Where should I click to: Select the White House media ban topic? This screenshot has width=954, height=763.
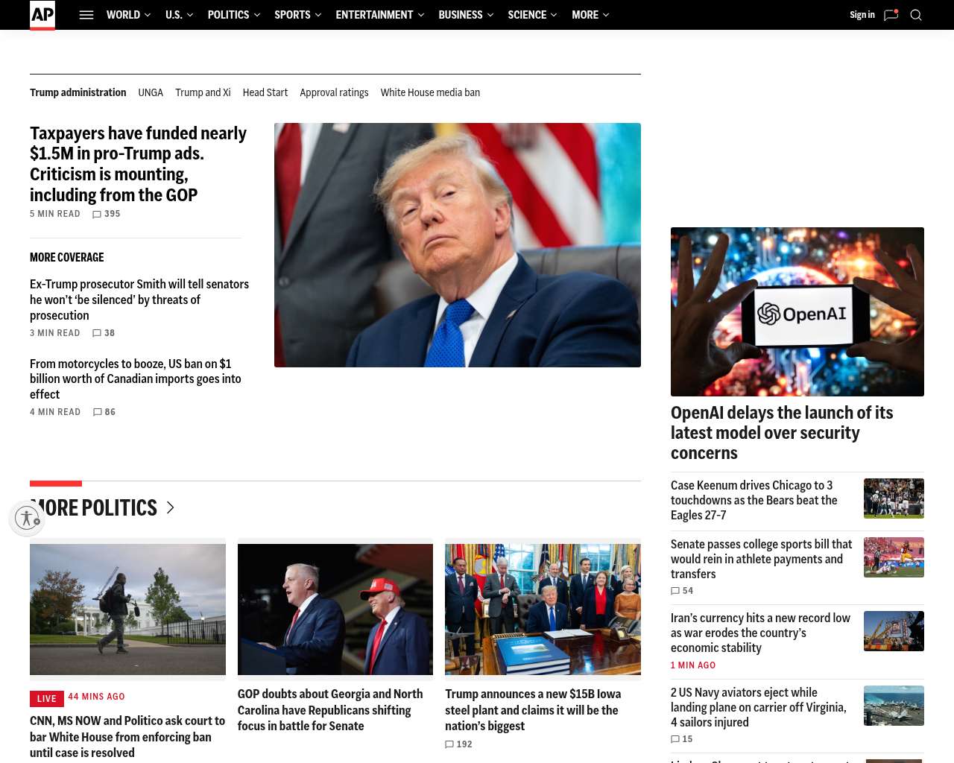(x=430, y=93)
